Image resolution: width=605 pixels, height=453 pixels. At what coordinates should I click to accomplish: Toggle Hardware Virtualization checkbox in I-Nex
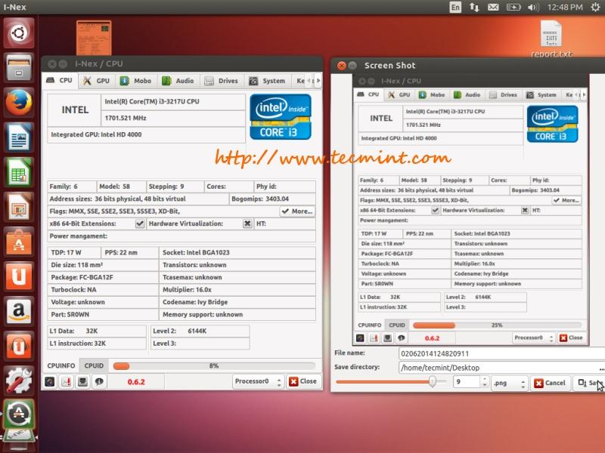click(247, 223)
